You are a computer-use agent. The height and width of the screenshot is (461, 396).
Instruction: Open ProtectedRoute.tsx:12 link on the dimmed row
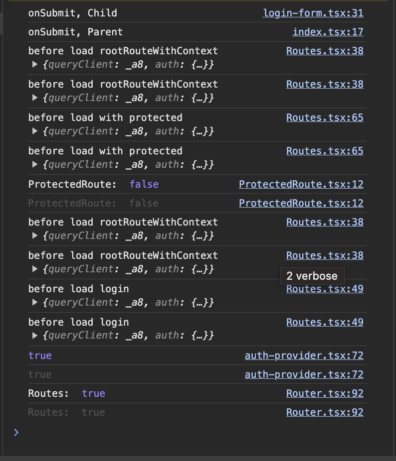[x=301, y=203]
